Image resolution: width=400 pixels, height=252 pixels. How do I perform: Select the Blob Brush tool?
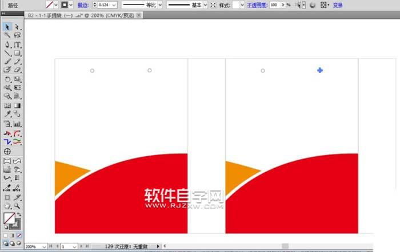click(7, 70)
